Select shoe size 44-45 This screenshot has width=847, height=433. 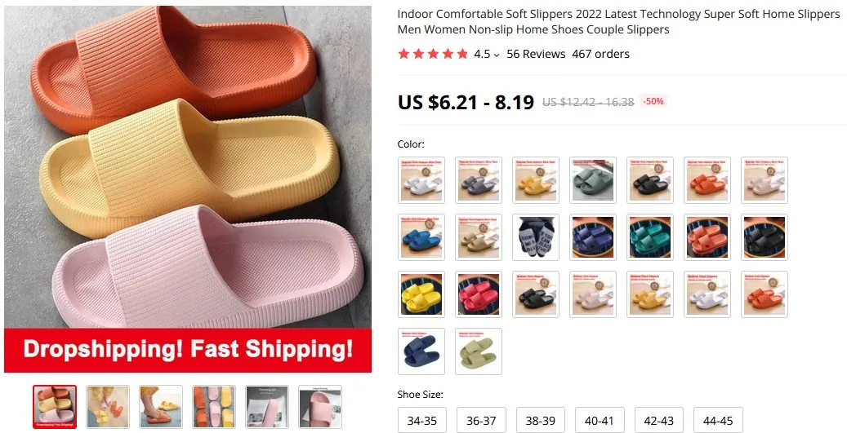tap(718, 420)
